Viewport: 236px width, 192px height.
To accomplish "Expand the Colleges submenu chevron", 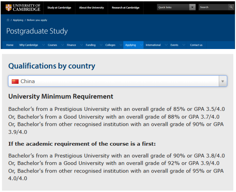I will (121, 45).
